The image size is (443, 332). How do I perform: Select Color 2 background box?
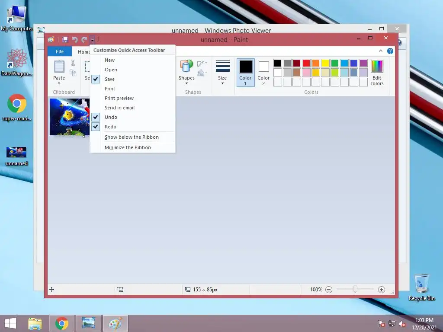[x=263, y=73]
